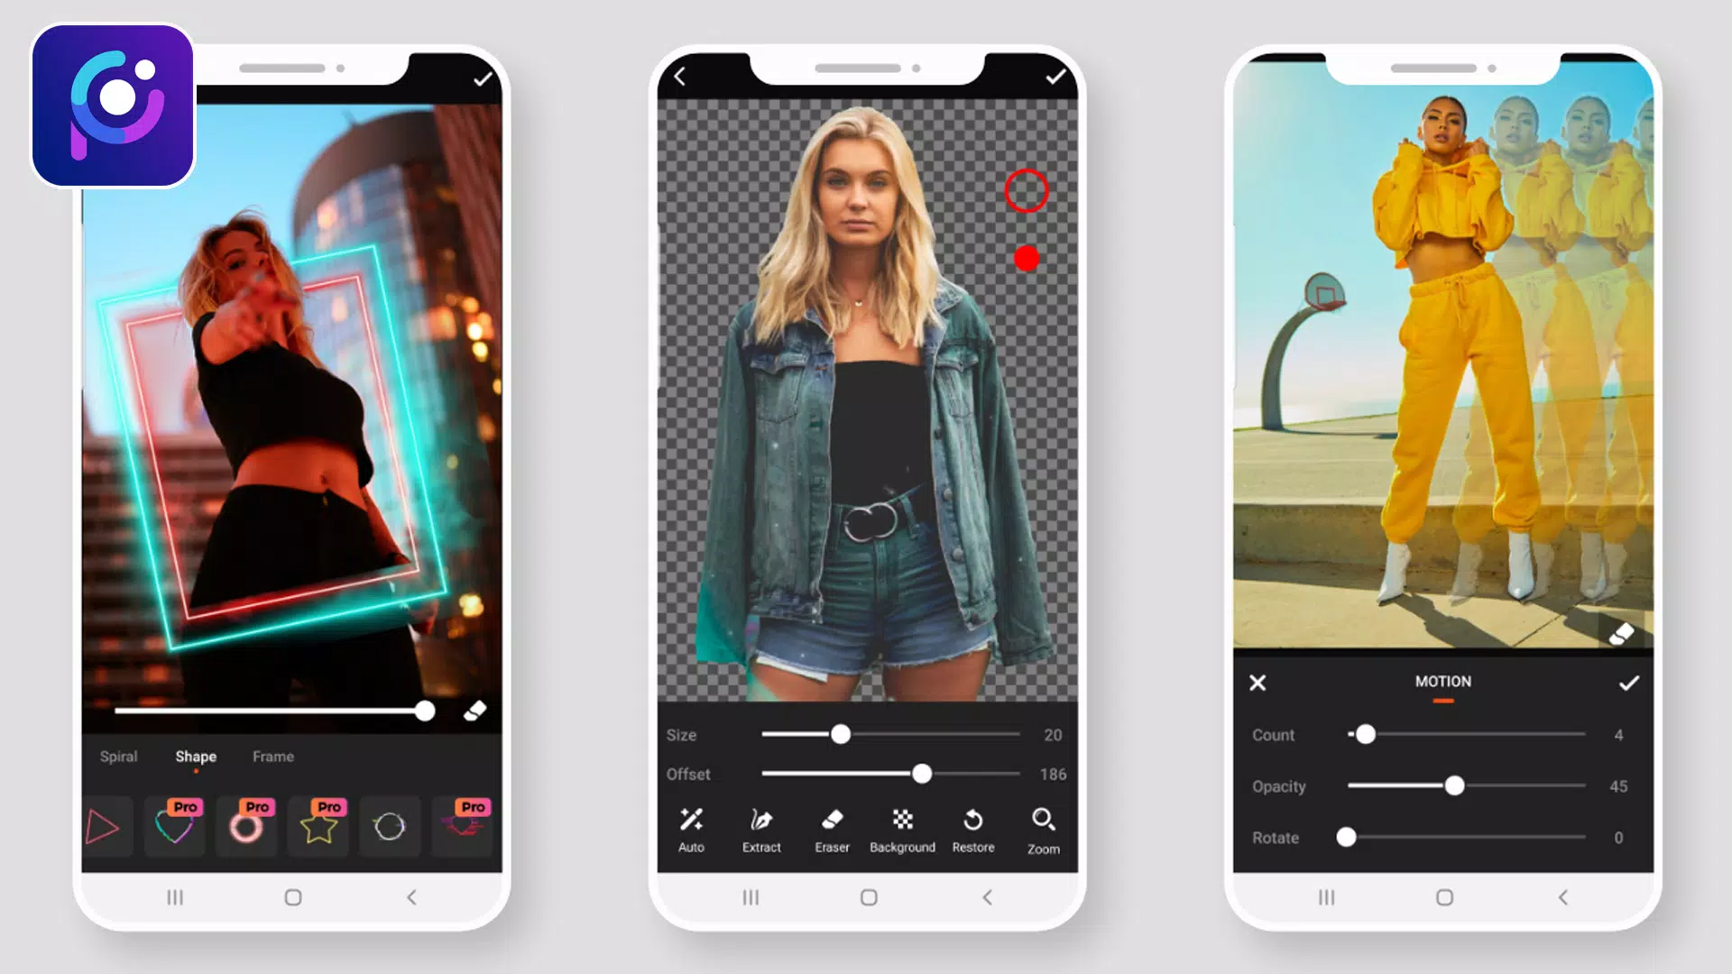The height and width of the screenshot is (974, 1732).
Task: Select the Restore tool
Action: [973, 829]
